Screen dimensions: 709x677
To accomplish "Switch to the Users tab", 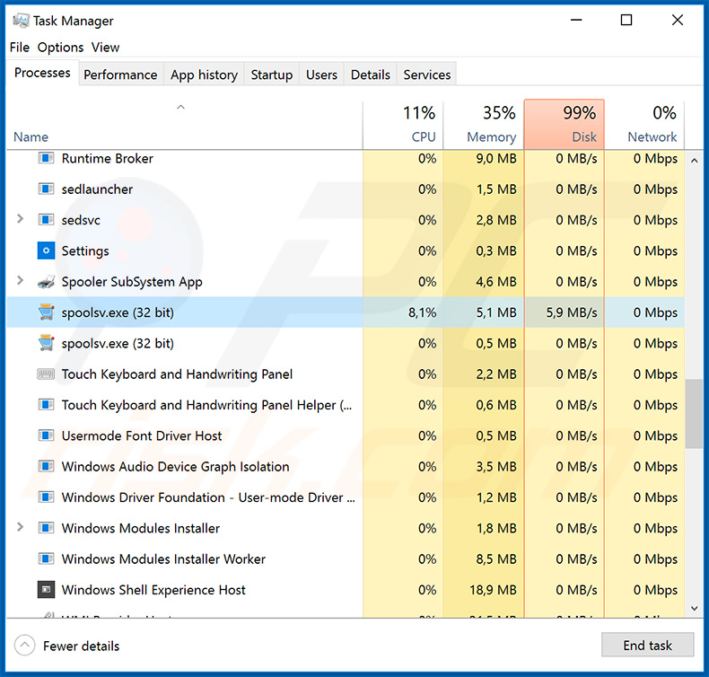I will 321,75.
